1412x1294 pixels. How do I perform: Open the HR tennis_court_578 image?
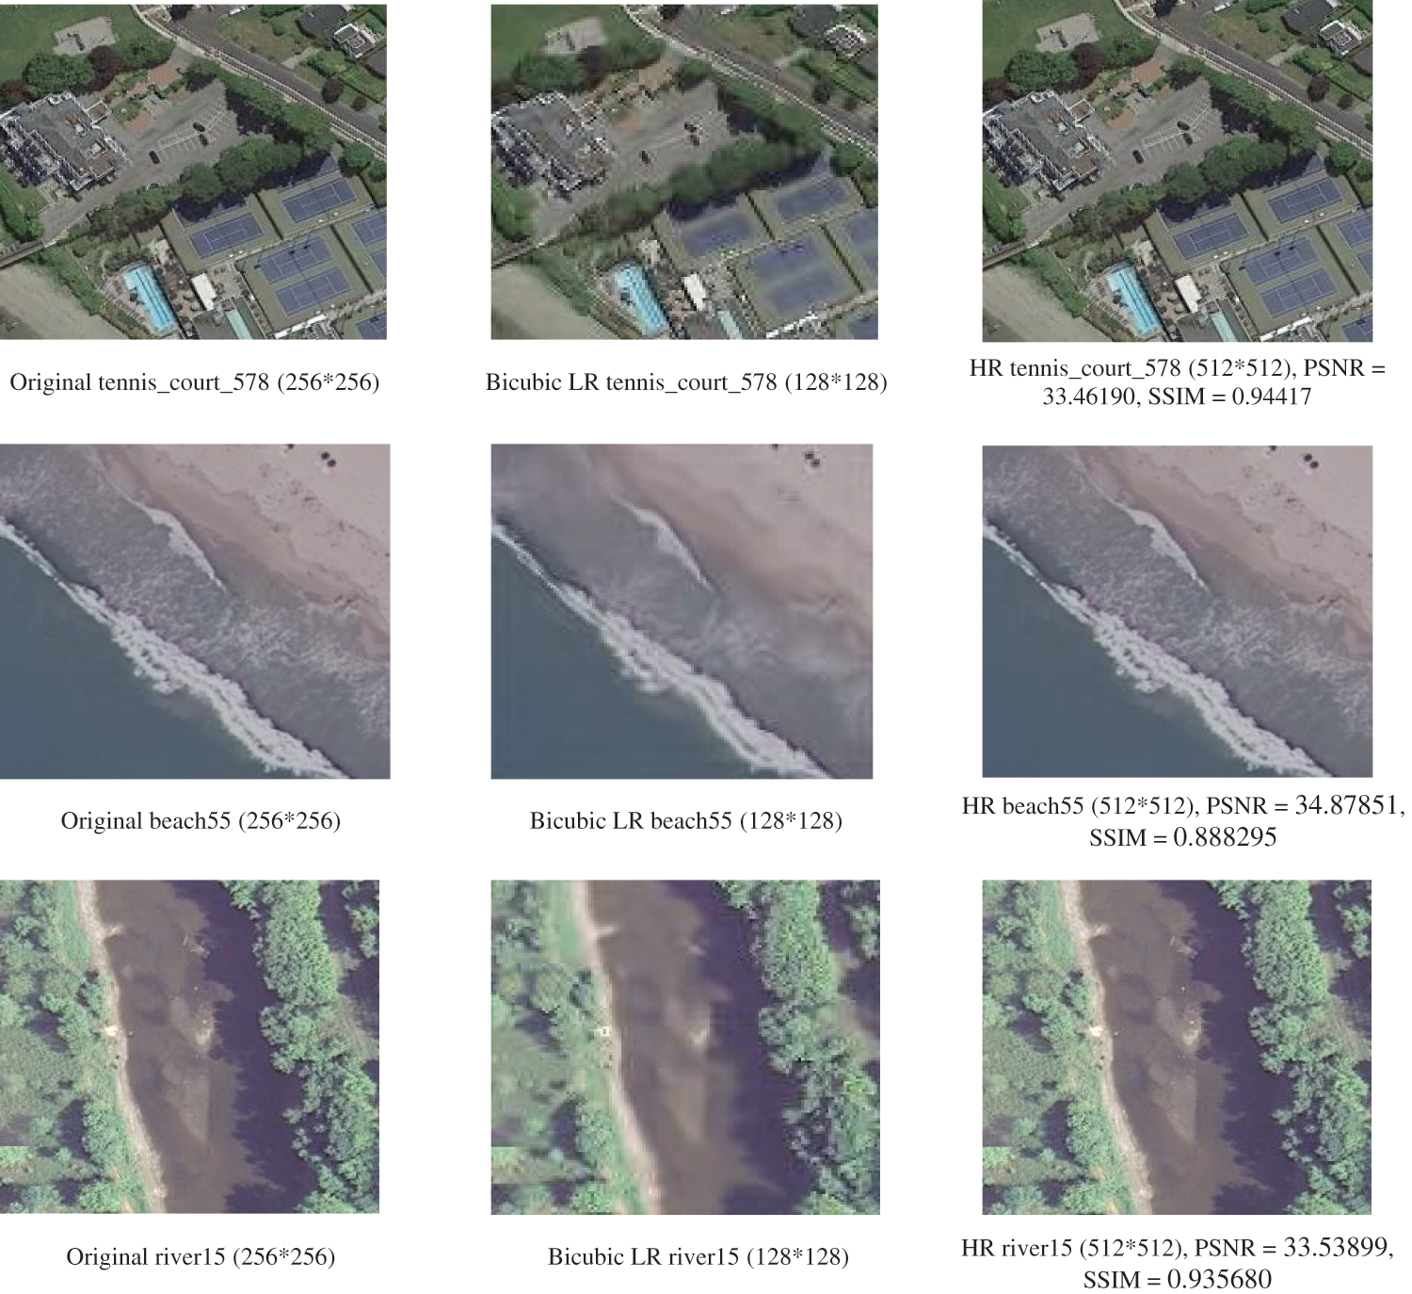(1177, 171)
